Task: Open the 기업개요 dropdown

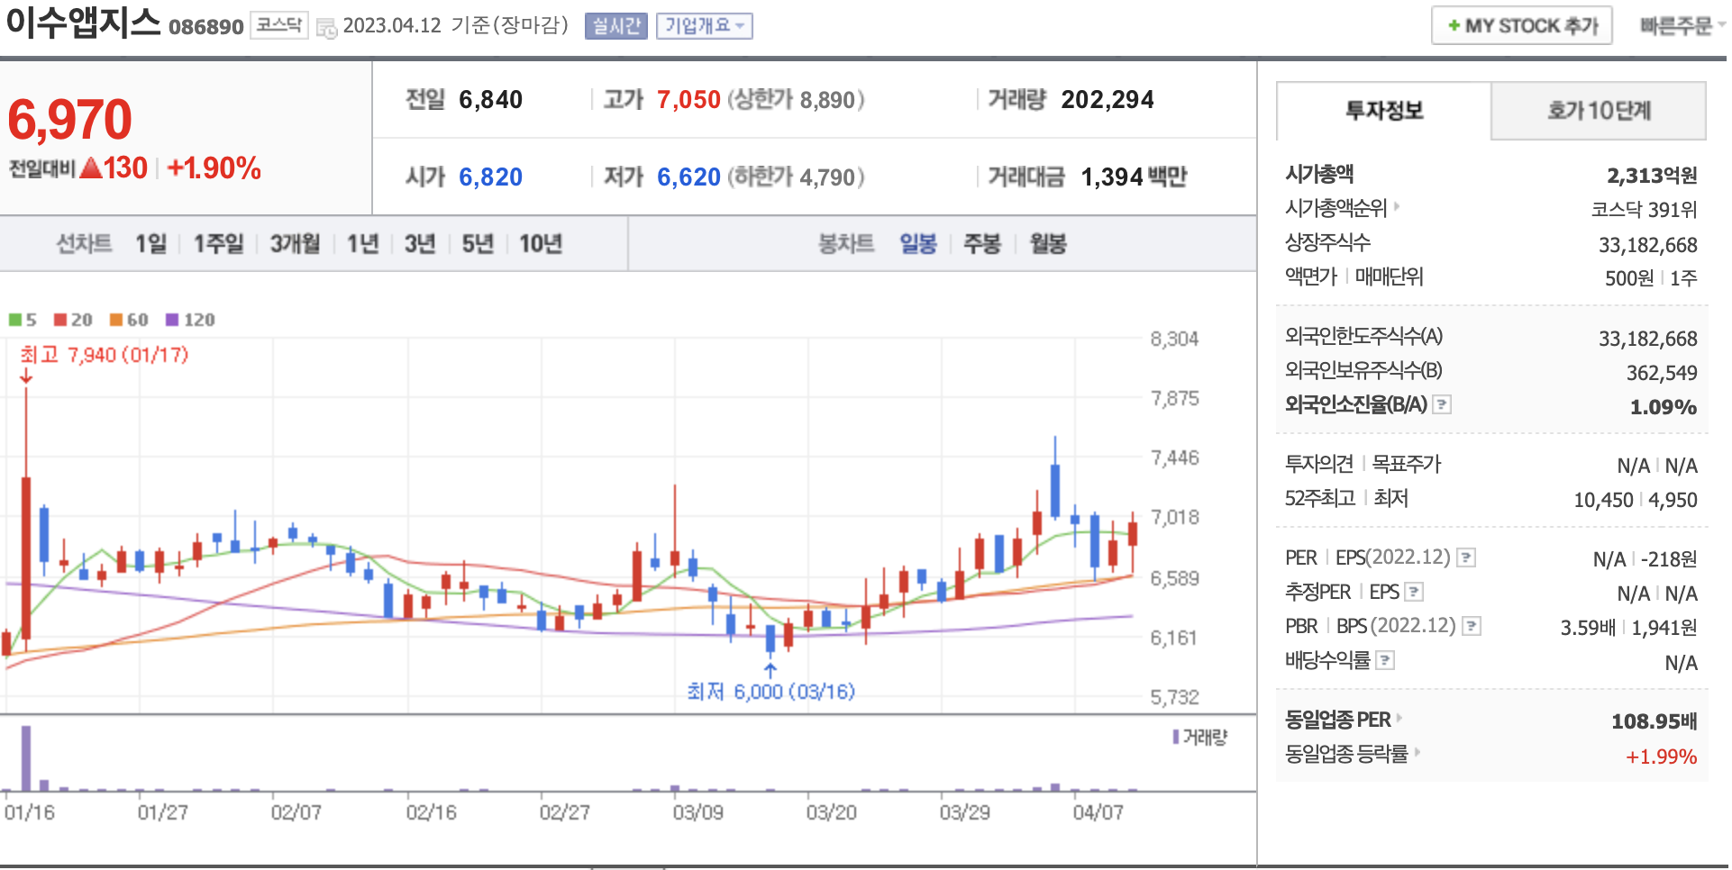Action: 704,26
